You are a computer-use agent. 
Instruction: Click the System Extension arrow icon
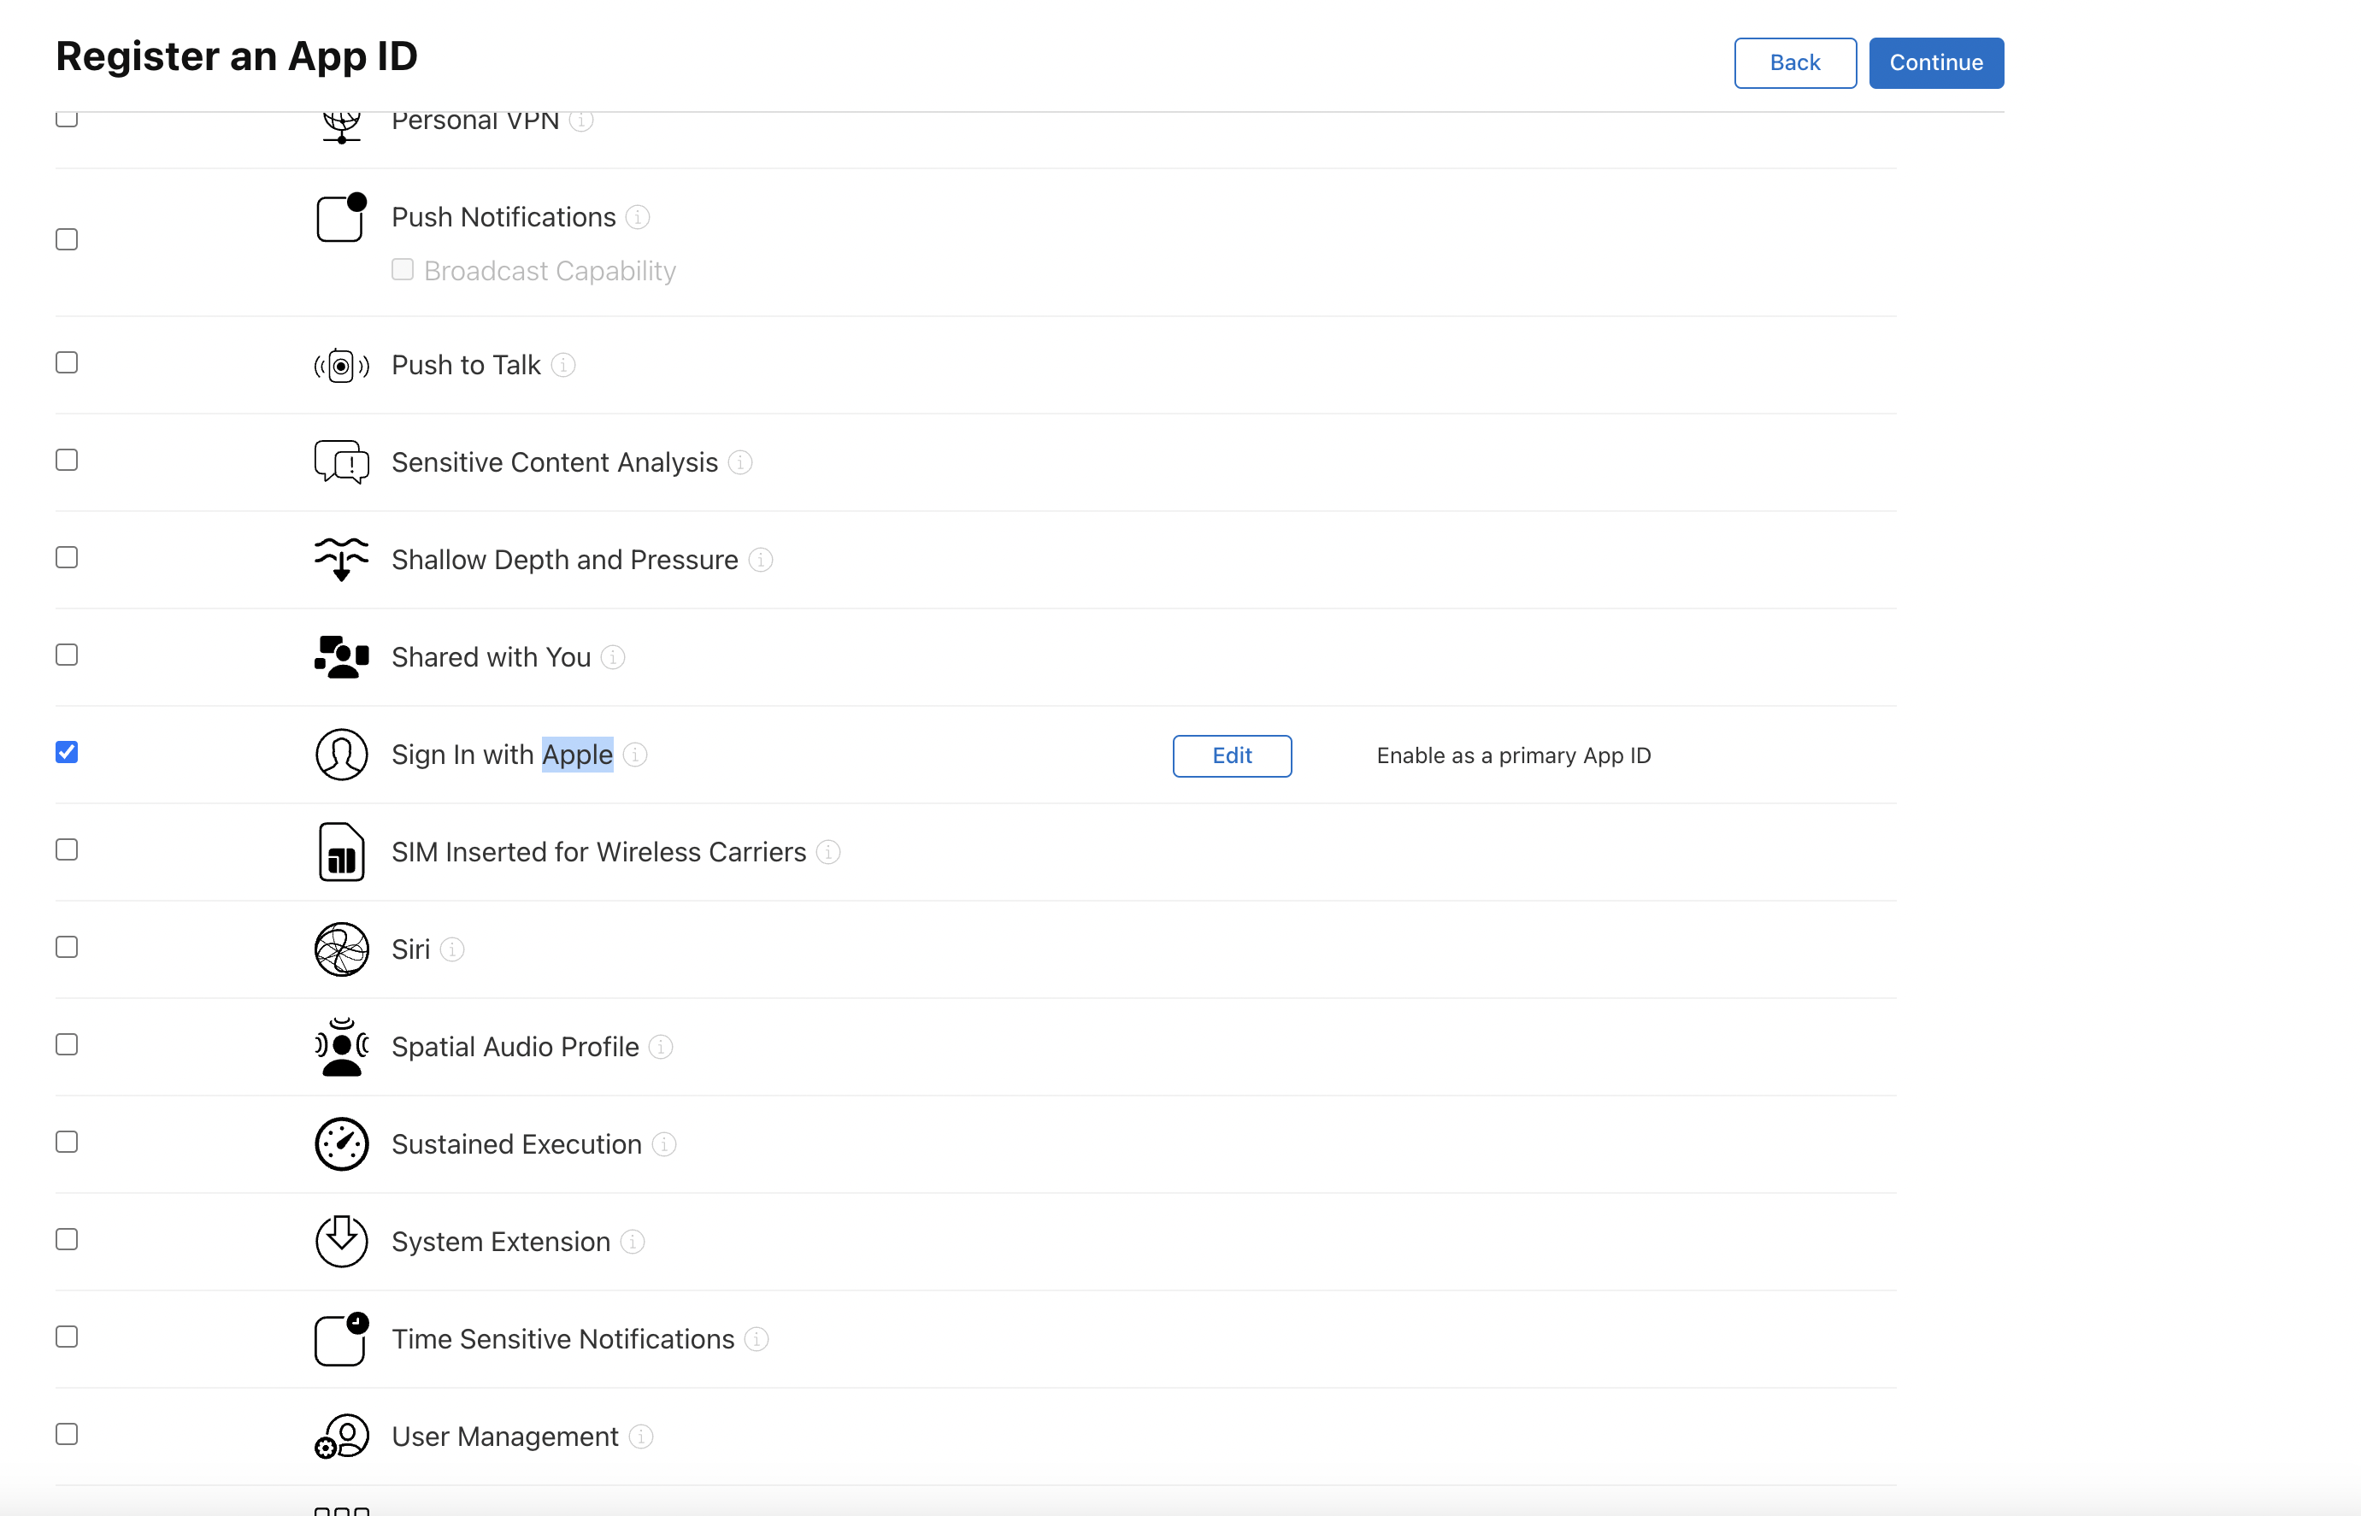click(x=341, y=1242)
